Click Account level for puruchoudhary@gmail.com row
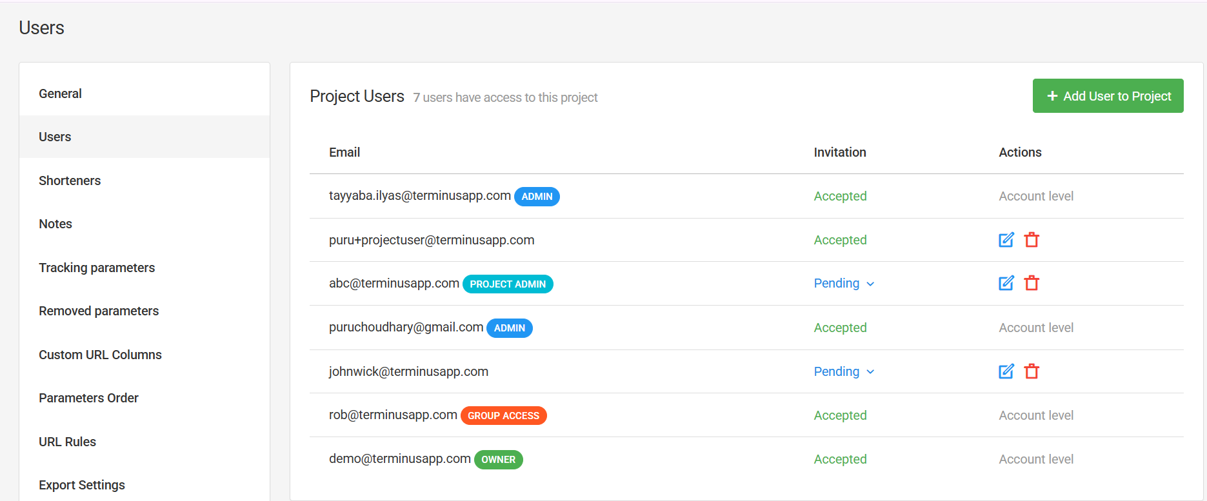Viewport: 1207px width, 501px height. (1036, 328)
